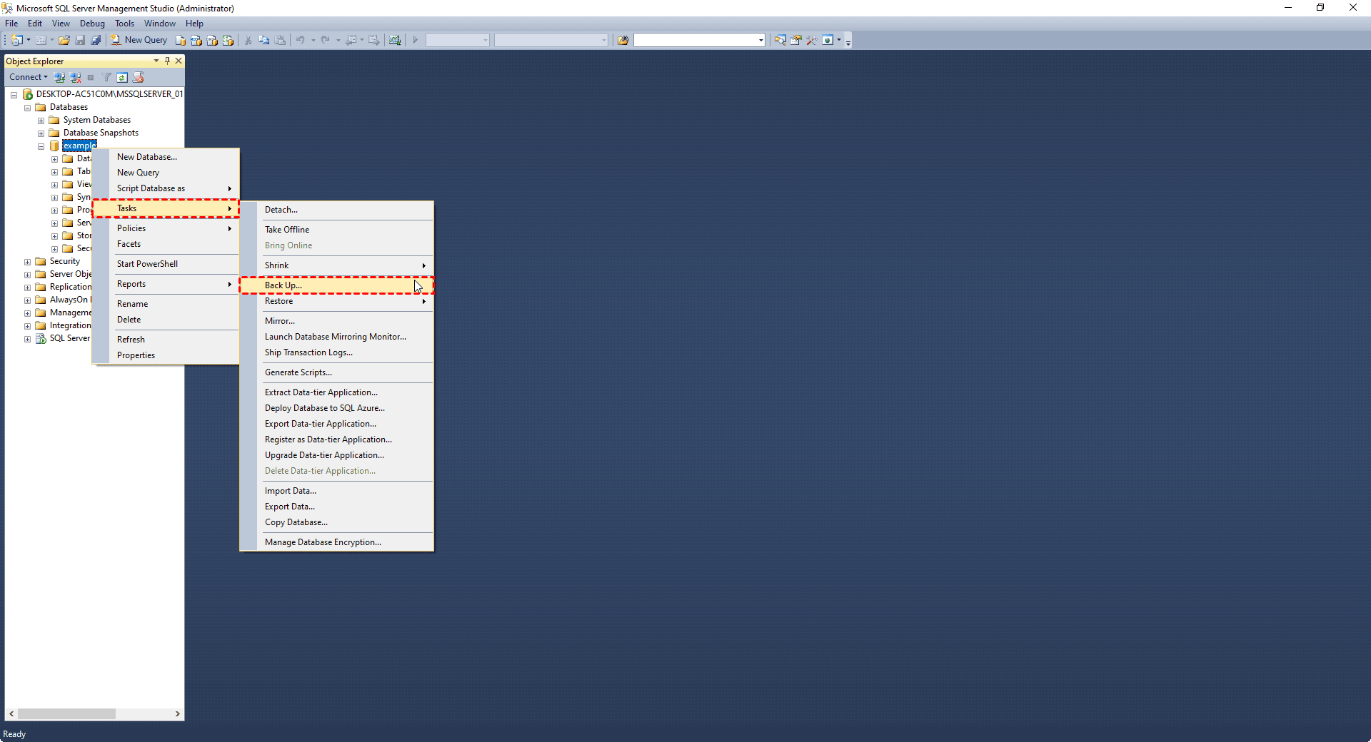Click New Database... in the context menu
This screenshot has width=1371, height=742.
[166, 157]
